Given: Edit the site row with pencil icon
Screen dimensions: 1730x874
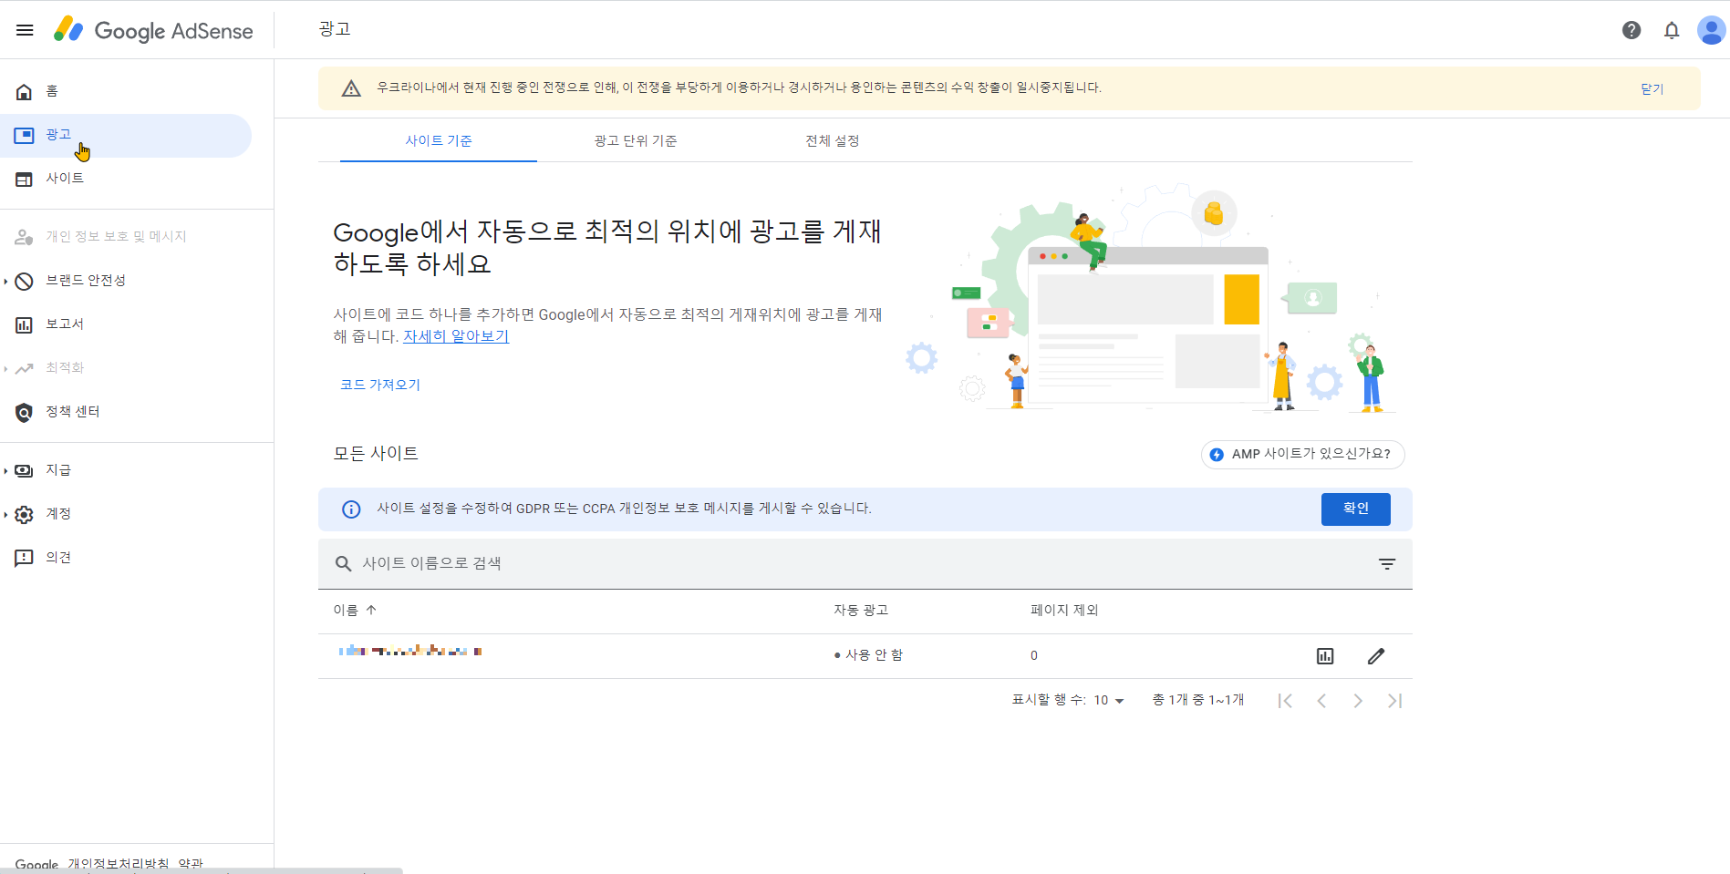Looking at the screenshot, I should (x=1376, y=656).
